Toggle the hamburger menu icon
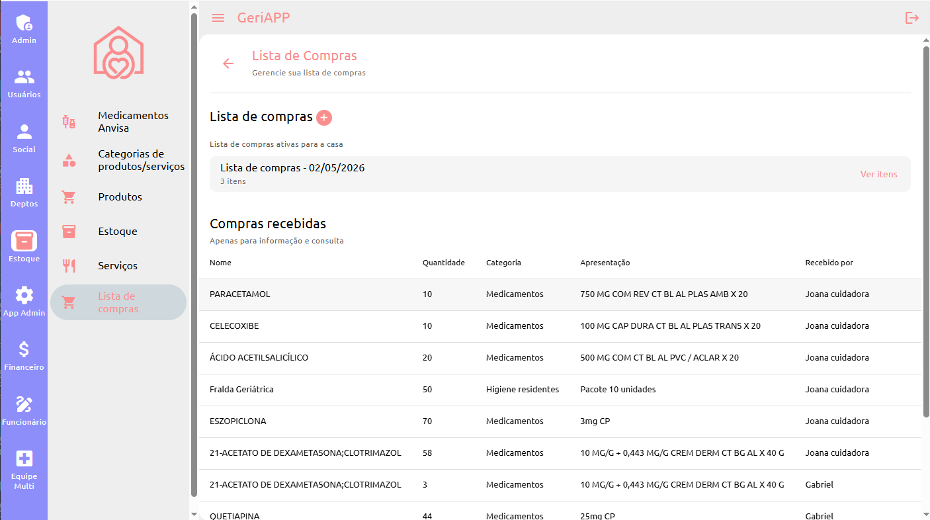Image resolution: width=930 pixels, height=520 pixels. [x=218, y=18]
